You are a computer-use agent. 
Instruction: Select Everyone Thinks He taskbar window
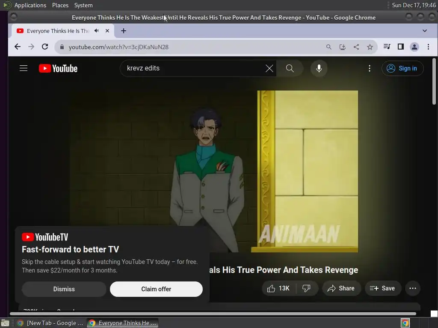(x=122, y=323)
